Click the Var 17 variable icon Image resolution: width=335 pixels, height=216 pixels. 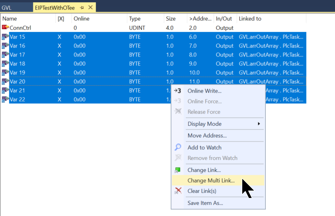[6, 55]
